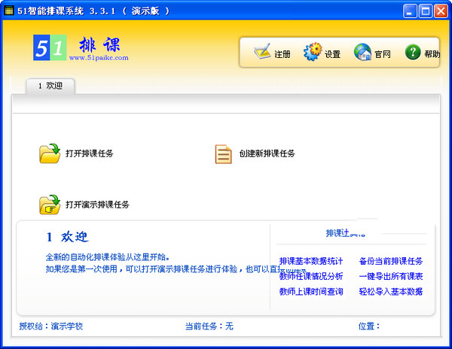Open 打开演示排课任务 text link
The width and height of the screenshot is (452, 349).
tap(97, 205)
